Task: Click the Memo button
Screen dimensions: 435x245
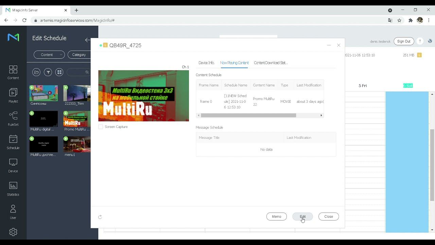Action: pyautogui.click(x=277, y=216)
